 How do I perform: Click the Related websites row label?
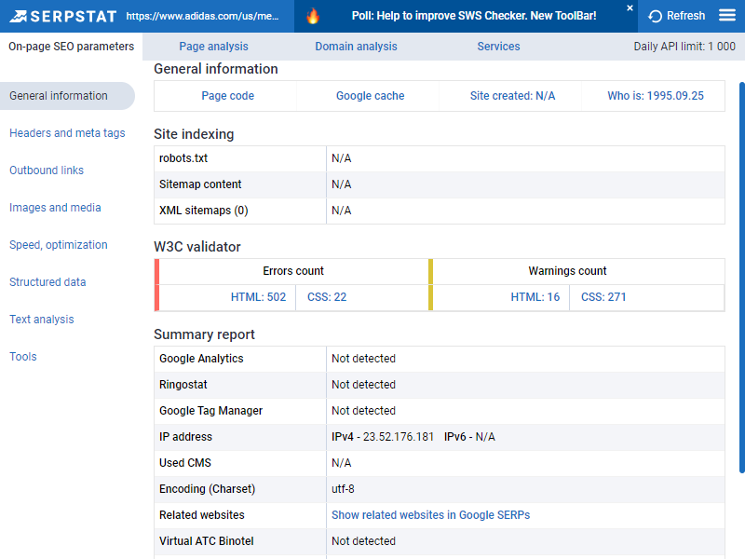pyautogui.click(x=201, y=515)
